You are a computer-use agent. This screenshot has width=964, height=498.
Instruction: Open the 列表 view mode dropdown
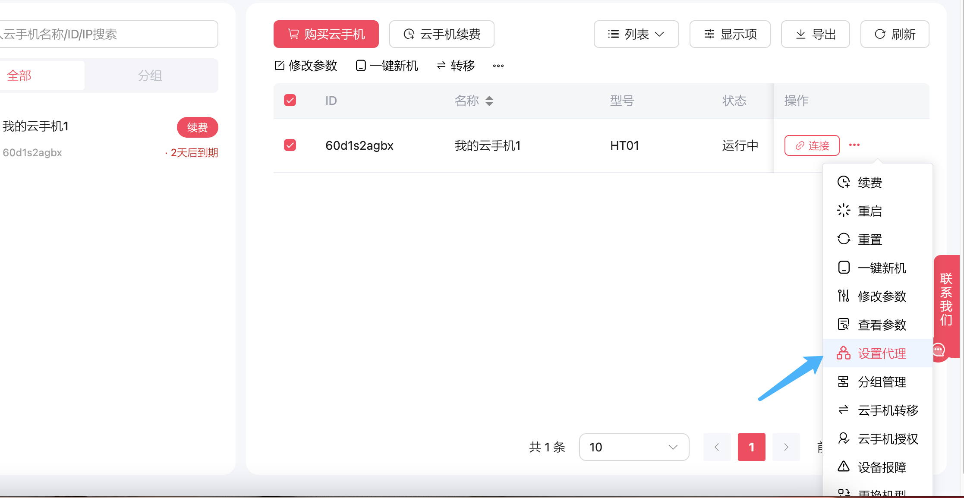pyautogui.click(x=636, y=34)
